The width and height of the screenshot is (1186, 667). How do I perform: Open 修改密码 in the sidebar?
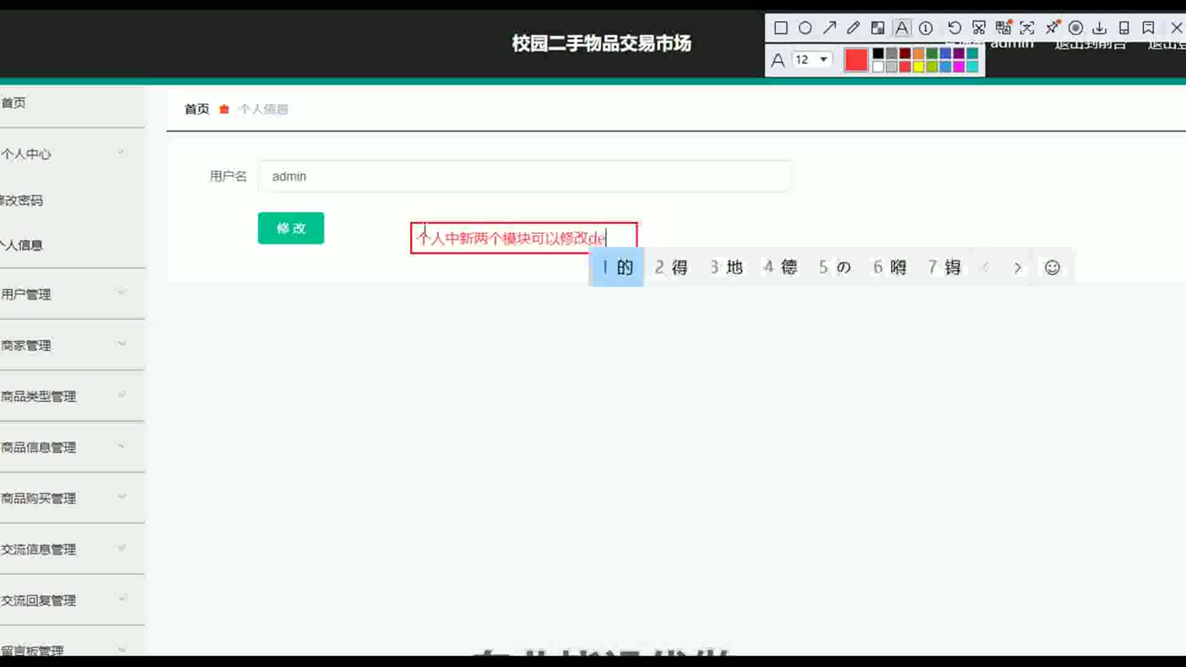[22, 200]
